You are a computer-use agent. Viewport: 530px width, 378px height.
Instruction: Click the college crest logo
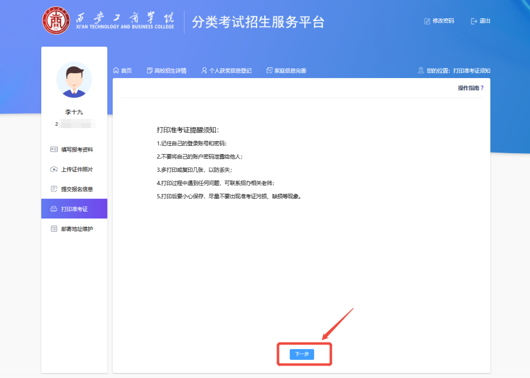pos(57,20)
